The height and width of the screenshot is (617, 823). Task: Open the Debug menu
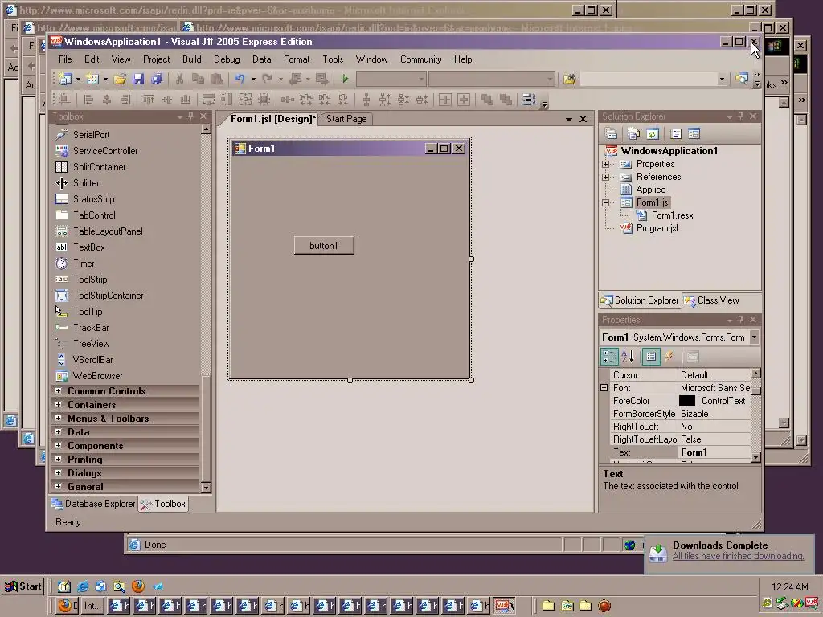point(227,59)
